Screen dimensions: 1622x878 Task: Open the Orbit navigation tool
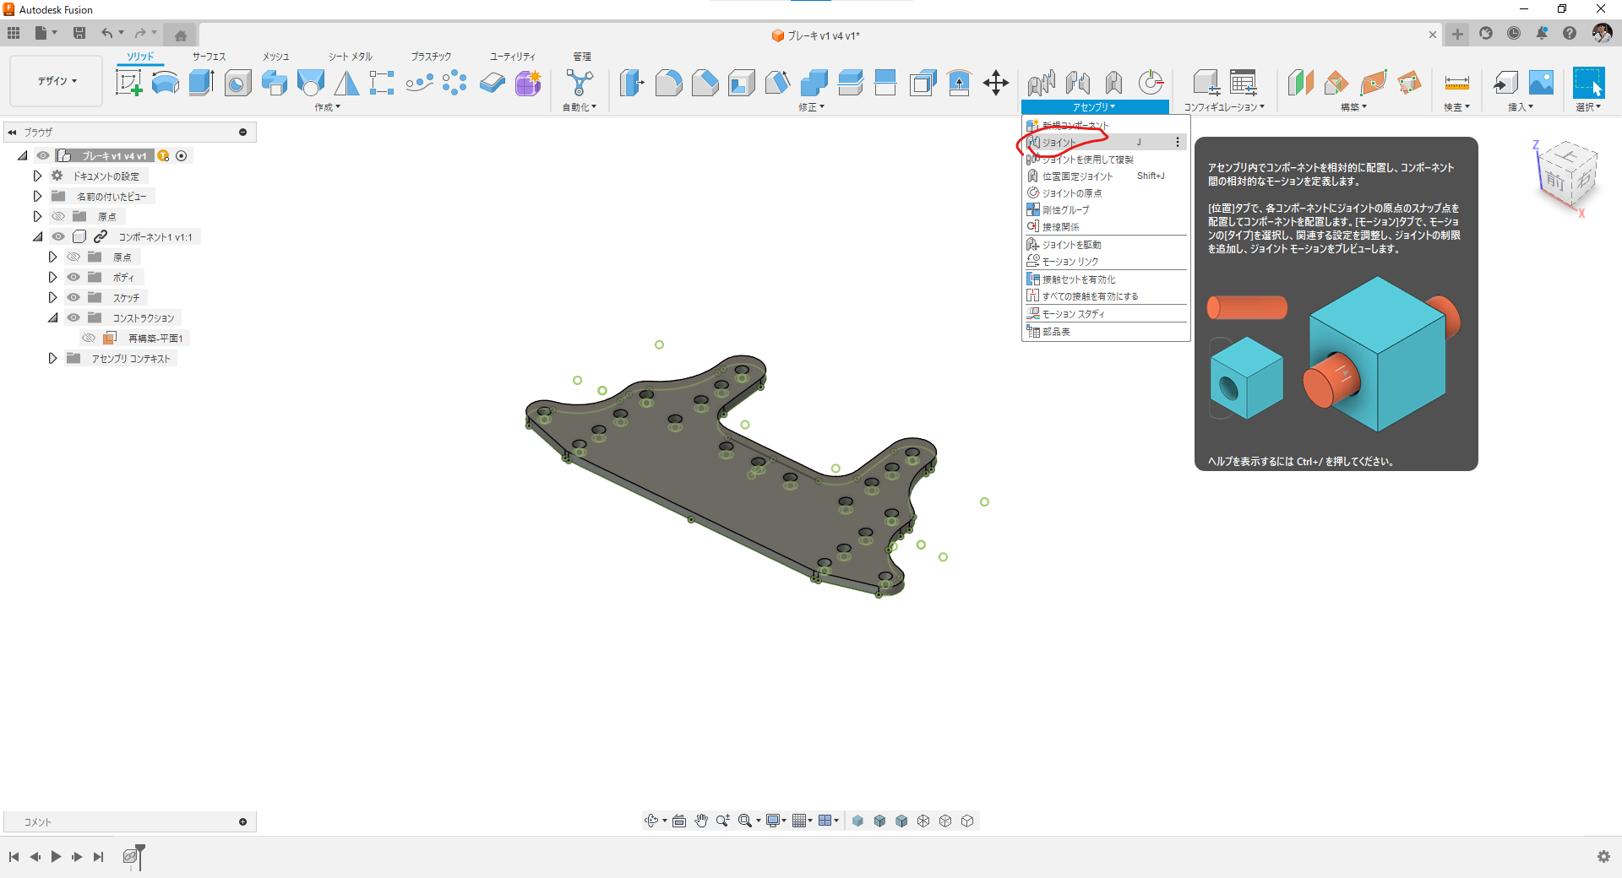(x=651, y=821)
